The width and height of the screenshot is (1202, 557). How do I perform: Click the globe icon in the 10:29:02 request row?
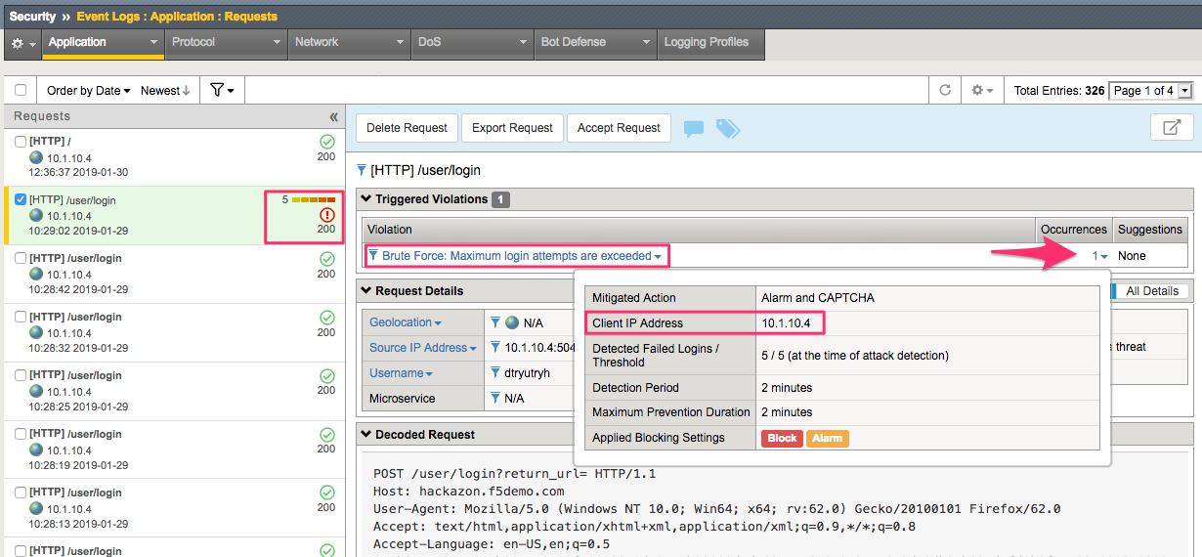[36, 216]
